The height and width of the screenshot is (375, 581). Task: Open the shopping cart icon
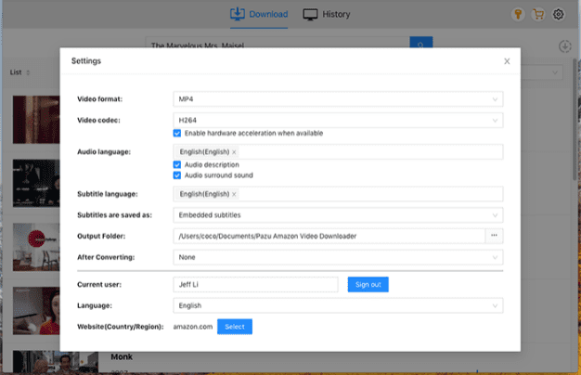click(537, 15)
